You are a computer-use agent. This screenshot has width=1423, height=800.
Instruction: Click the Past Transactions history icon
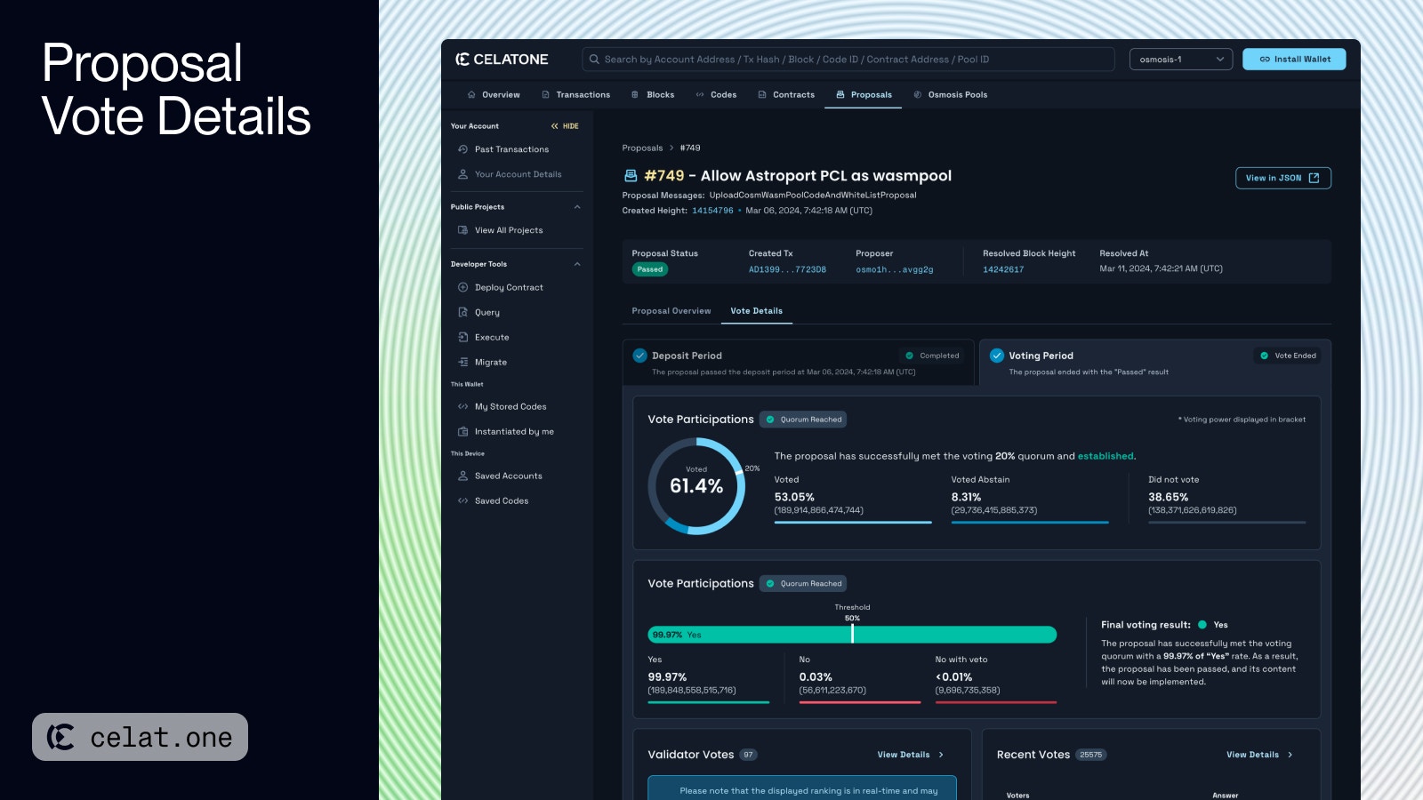click(x=462, y=149)
